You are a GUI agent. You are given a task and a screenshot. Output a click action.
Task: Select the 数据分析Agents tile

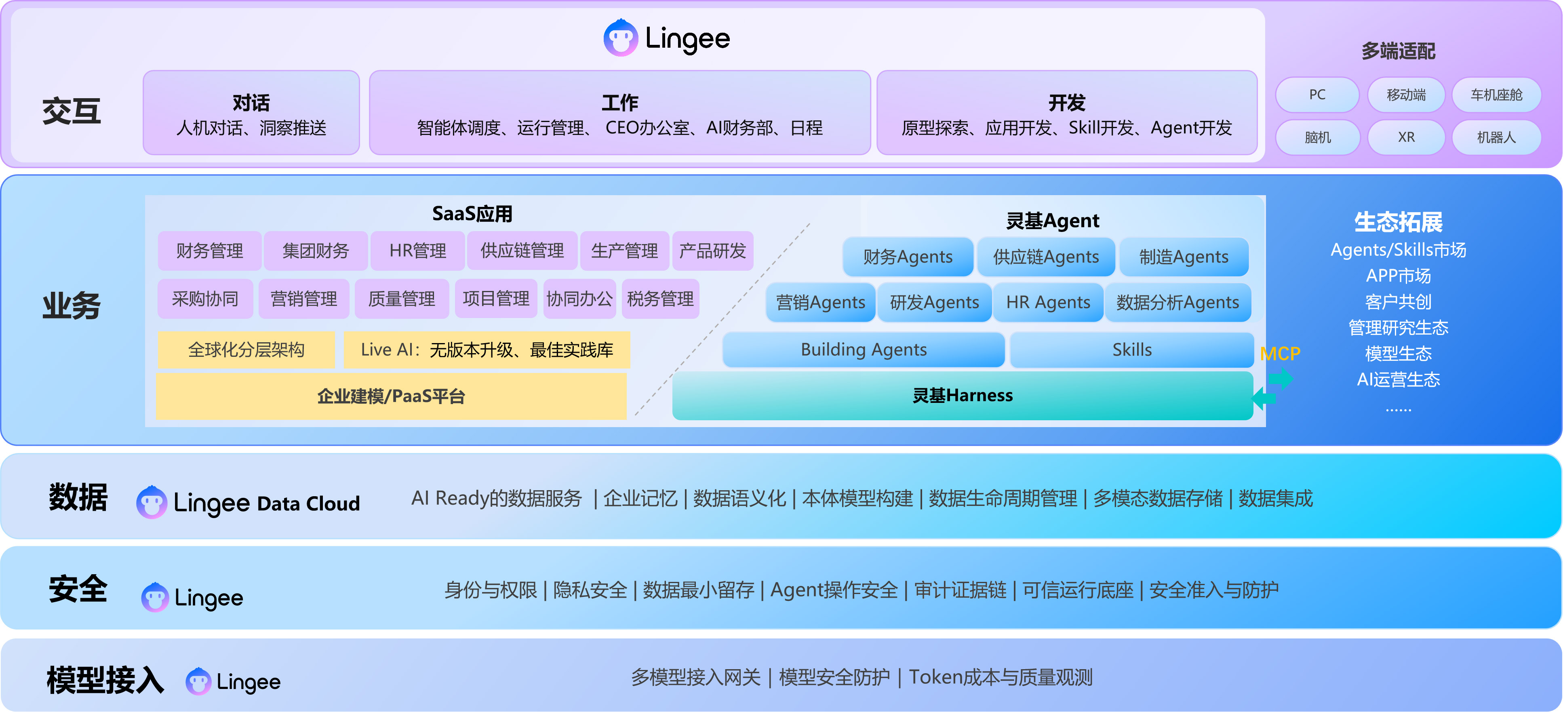pos(1178,302)
